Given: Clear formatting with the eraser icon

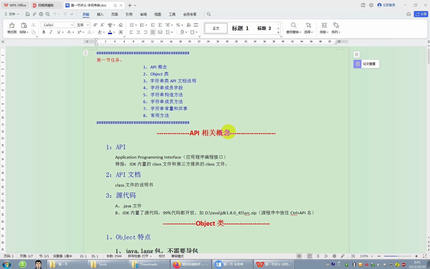Looking at the screenshot, I should 121,25.
